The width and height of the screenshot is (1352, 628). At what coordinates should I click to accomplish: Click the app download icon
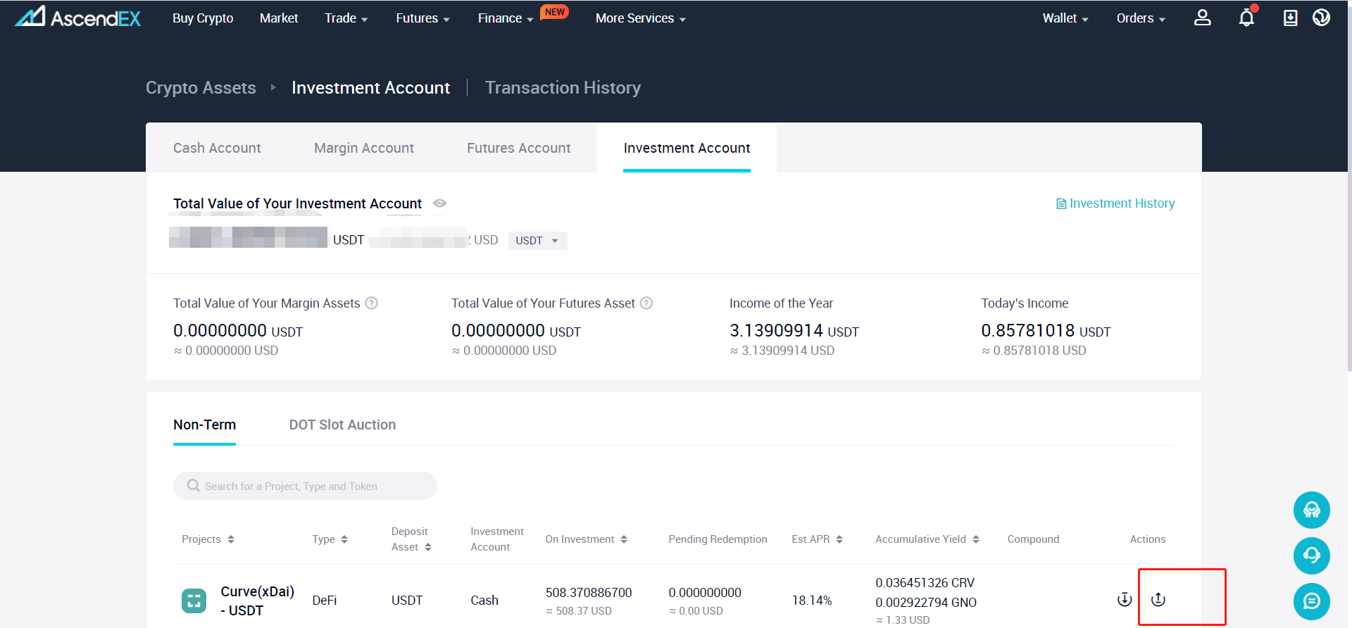pyautogui.click(x=1290, y=18)
